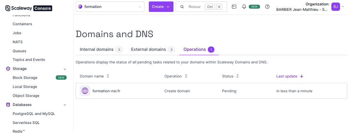Click the Status column header text
The height and width of the screenshot is (133, 348).
(227, 76)
